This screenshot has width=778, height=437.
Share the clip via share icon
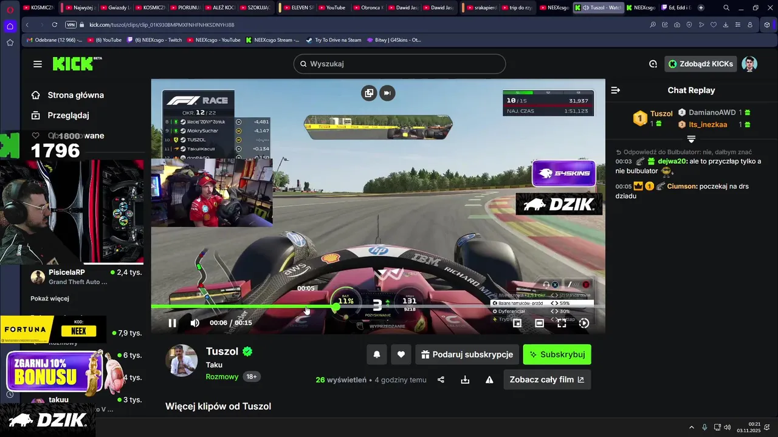(x=441, y=380)
